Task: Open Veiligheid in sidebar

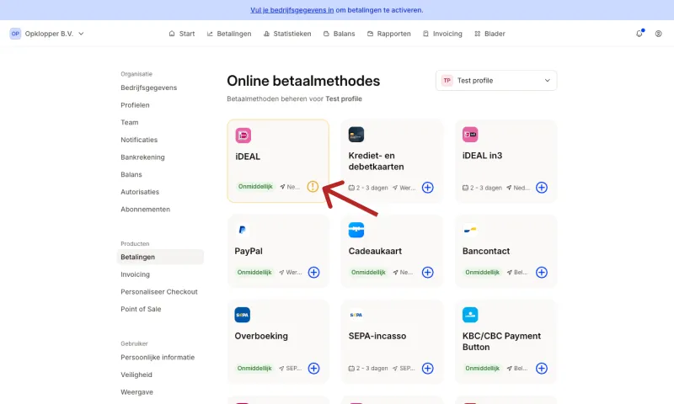Action: point(136,375)
